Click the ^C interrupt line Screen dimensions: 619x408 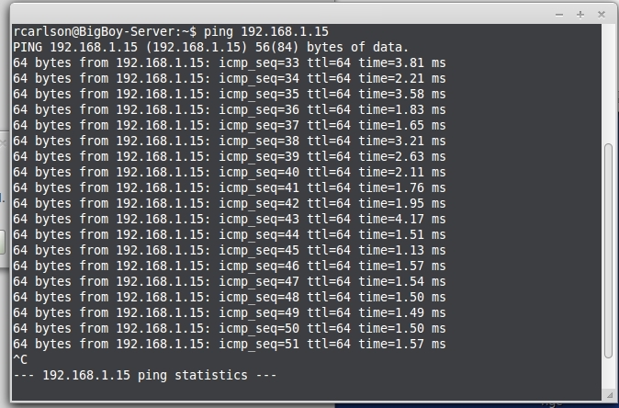coord(20,360)
